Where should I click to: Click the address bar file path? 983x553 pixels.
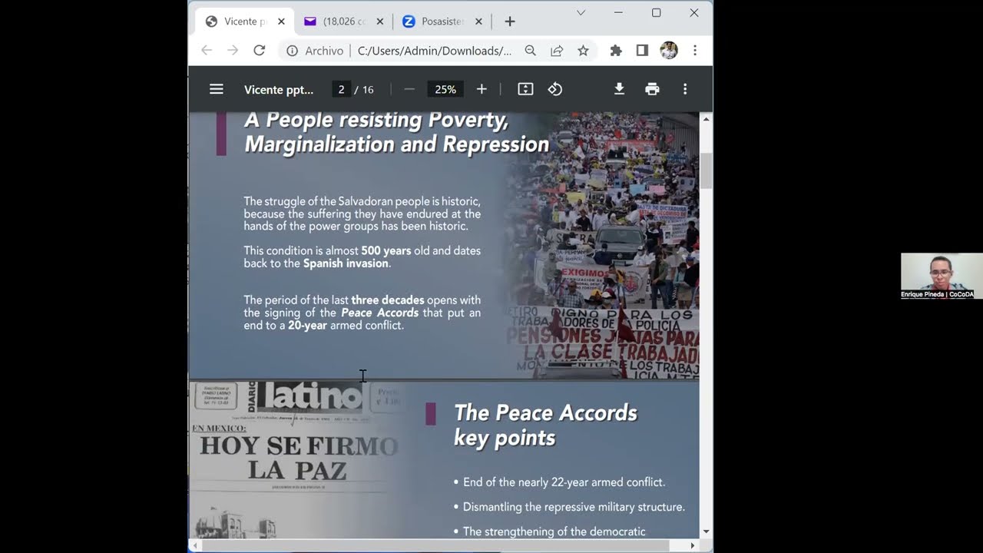point(435,51)
